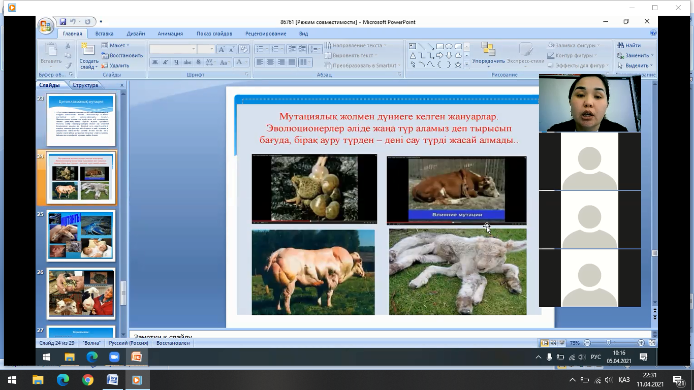The width and height of the screenshot is (694, 390).
Task: Select slide 25 thumbnail with мутанты
Action: click(x=81, y=236)
